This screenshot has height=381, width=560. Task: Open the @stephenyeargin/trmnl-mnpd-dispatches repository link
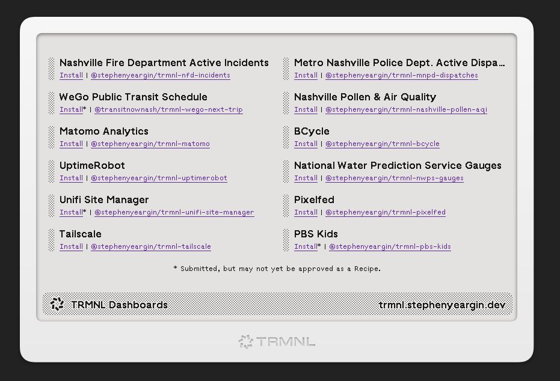pyautogui.click(x=402, y=75)
